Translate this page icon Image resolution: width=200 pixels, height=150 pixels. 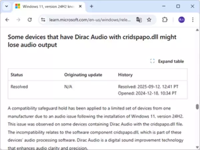click(x=139, y=20)
